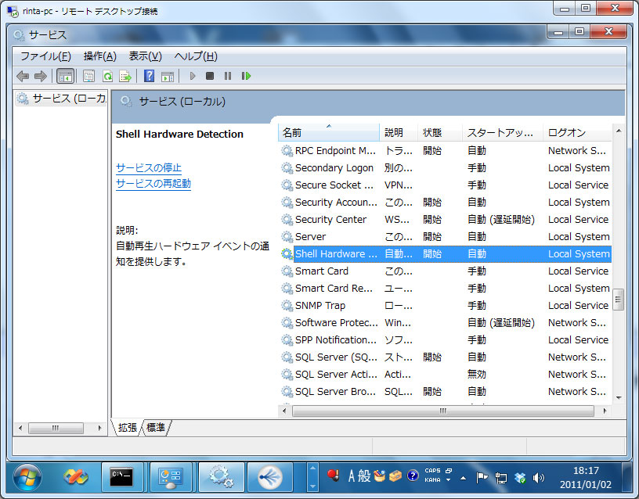This screenshot has height=499, width=639.
Task: Refresh the services list
Action: 107,76
